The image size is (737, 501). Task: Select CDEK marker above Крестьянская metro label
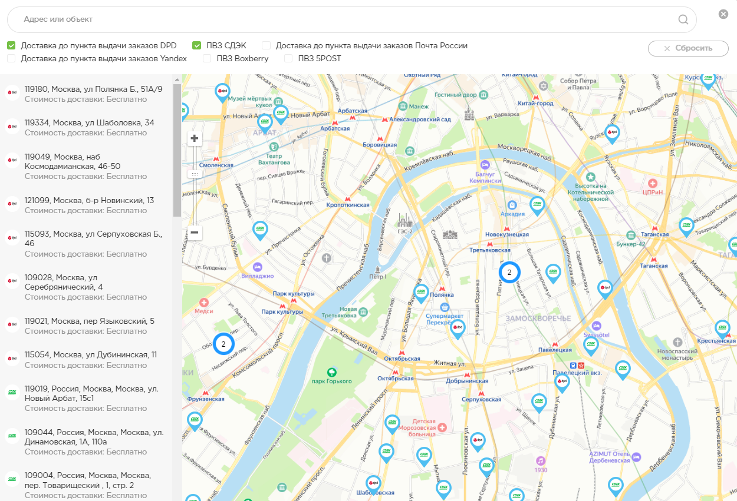pos(722,330)
